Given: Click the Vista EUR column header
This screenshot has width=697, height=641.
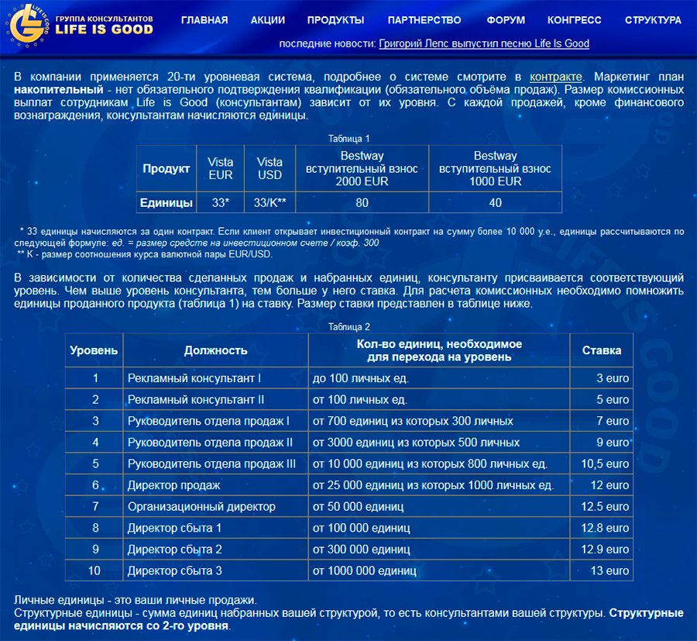Looking at the screenshot, I should [221, 169].
